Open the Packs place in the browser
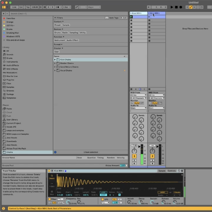 9,109
